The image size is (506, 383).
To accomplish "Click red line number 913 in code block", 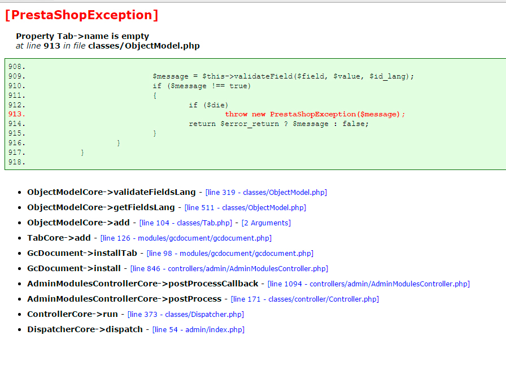I will tap(17, 114).
